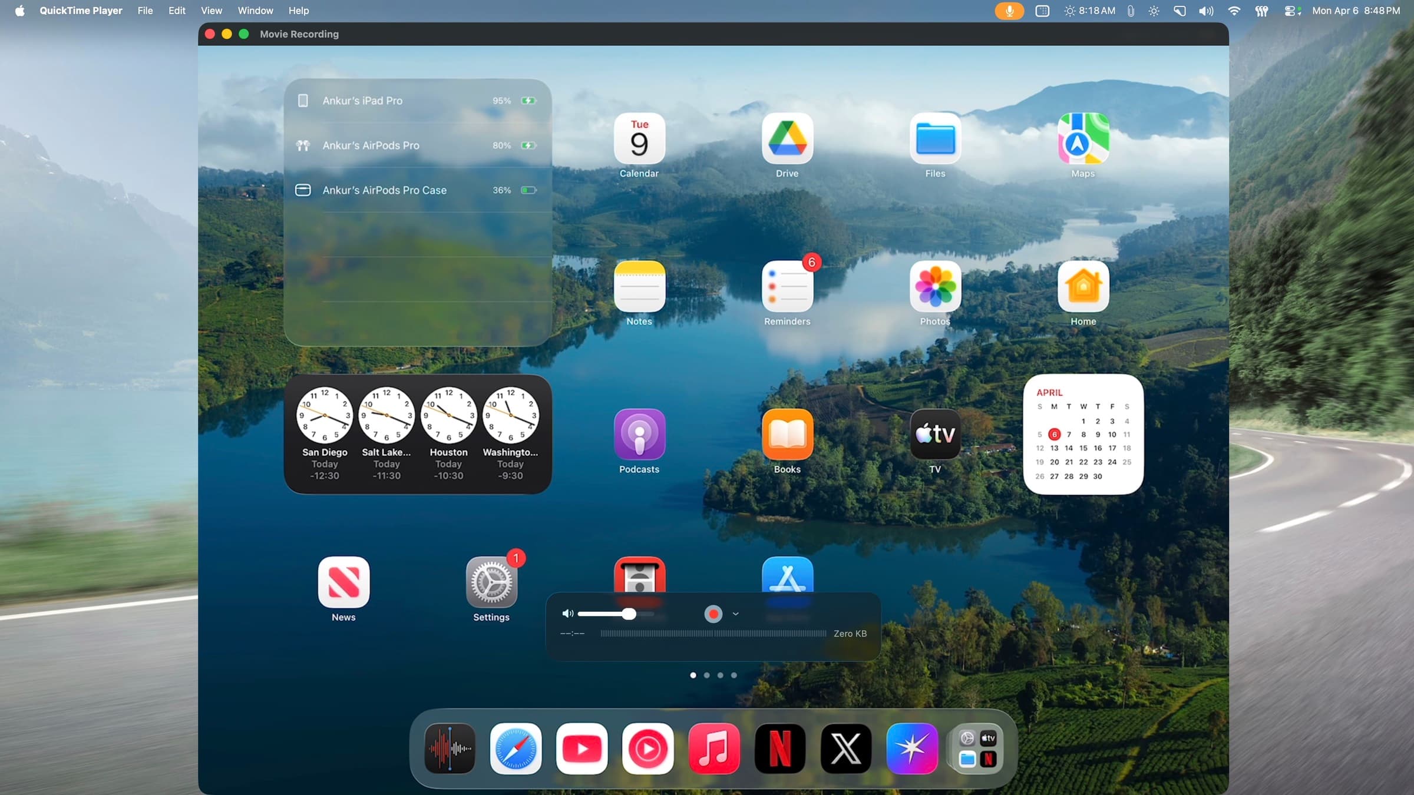Click the Netflix icon in dock
Image resolution: width=1414 pixels, height=795 pixels.
click(779, 748)
